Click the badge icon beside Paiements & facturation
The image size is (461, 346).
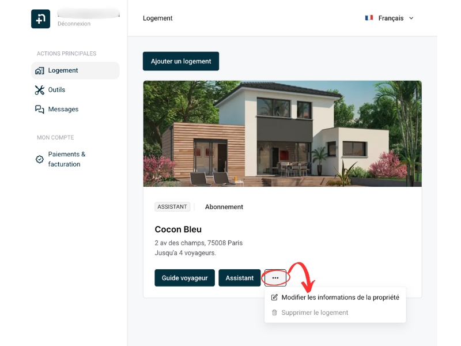coord(40,159)
